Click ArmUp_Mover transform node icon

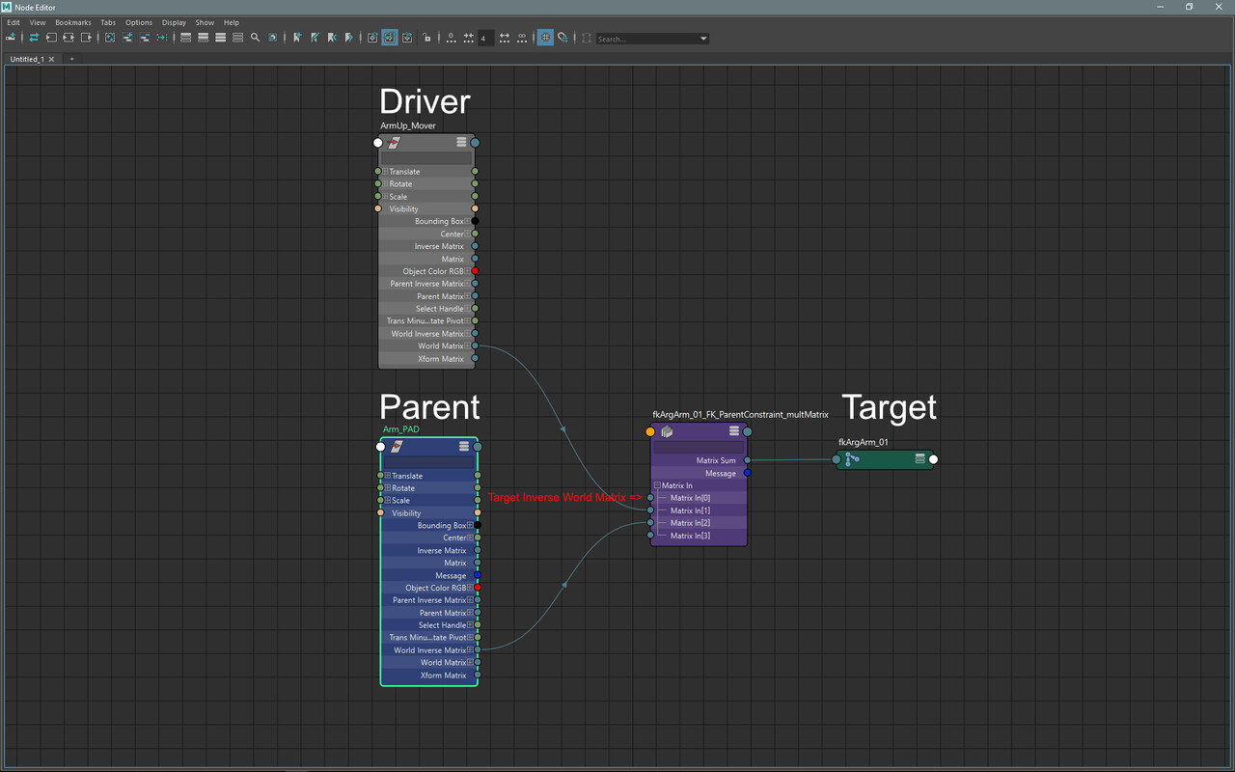(x=395, y=143)
